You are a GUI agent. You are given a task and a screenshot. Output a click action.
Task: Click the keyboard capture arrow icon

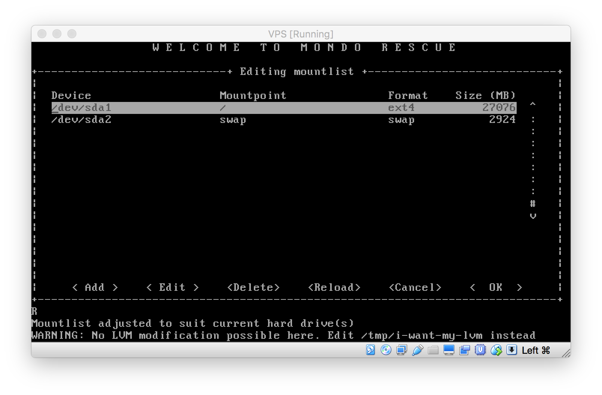(x=512, y=350)
